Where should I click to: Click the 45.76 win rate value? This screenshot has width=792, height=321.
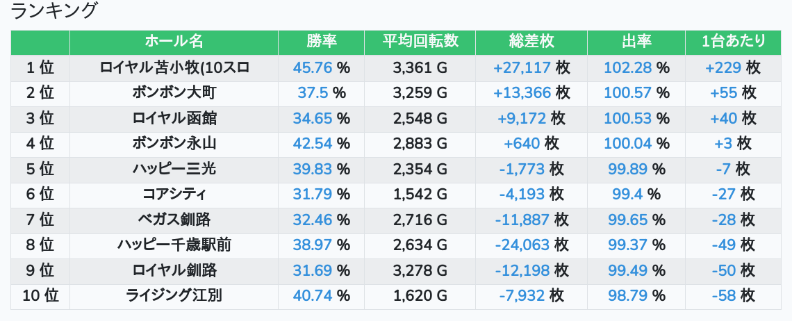pos(312,68)
